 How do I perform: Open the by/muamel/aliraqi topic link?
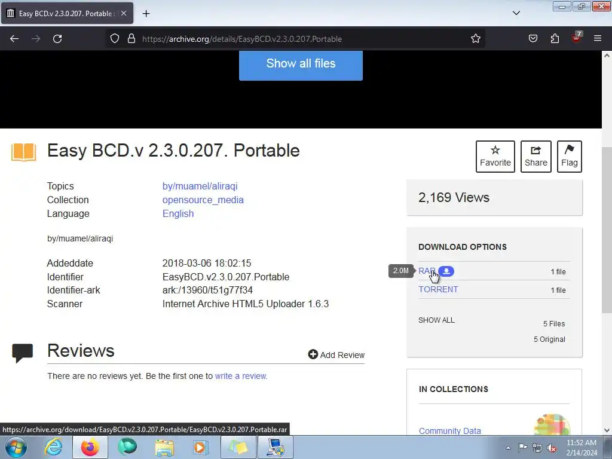tap(200, 186)
